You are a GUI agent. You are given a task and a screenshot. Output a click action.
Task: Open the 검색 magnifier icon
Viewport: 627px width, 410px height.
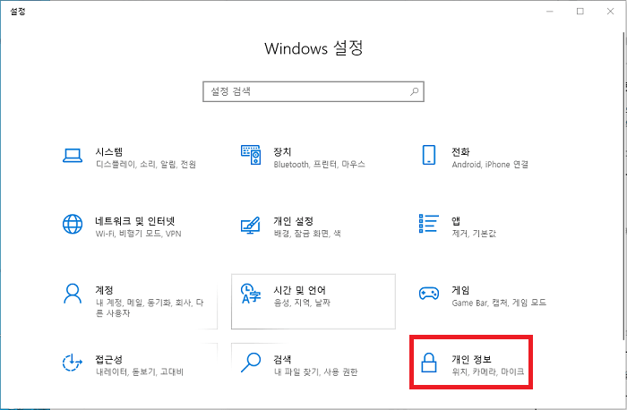tap(251, 362)
